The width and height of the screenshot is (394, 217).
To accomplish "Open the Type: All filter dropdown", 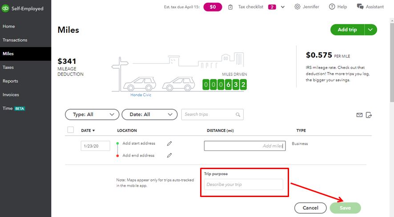I will coord(92,114).
